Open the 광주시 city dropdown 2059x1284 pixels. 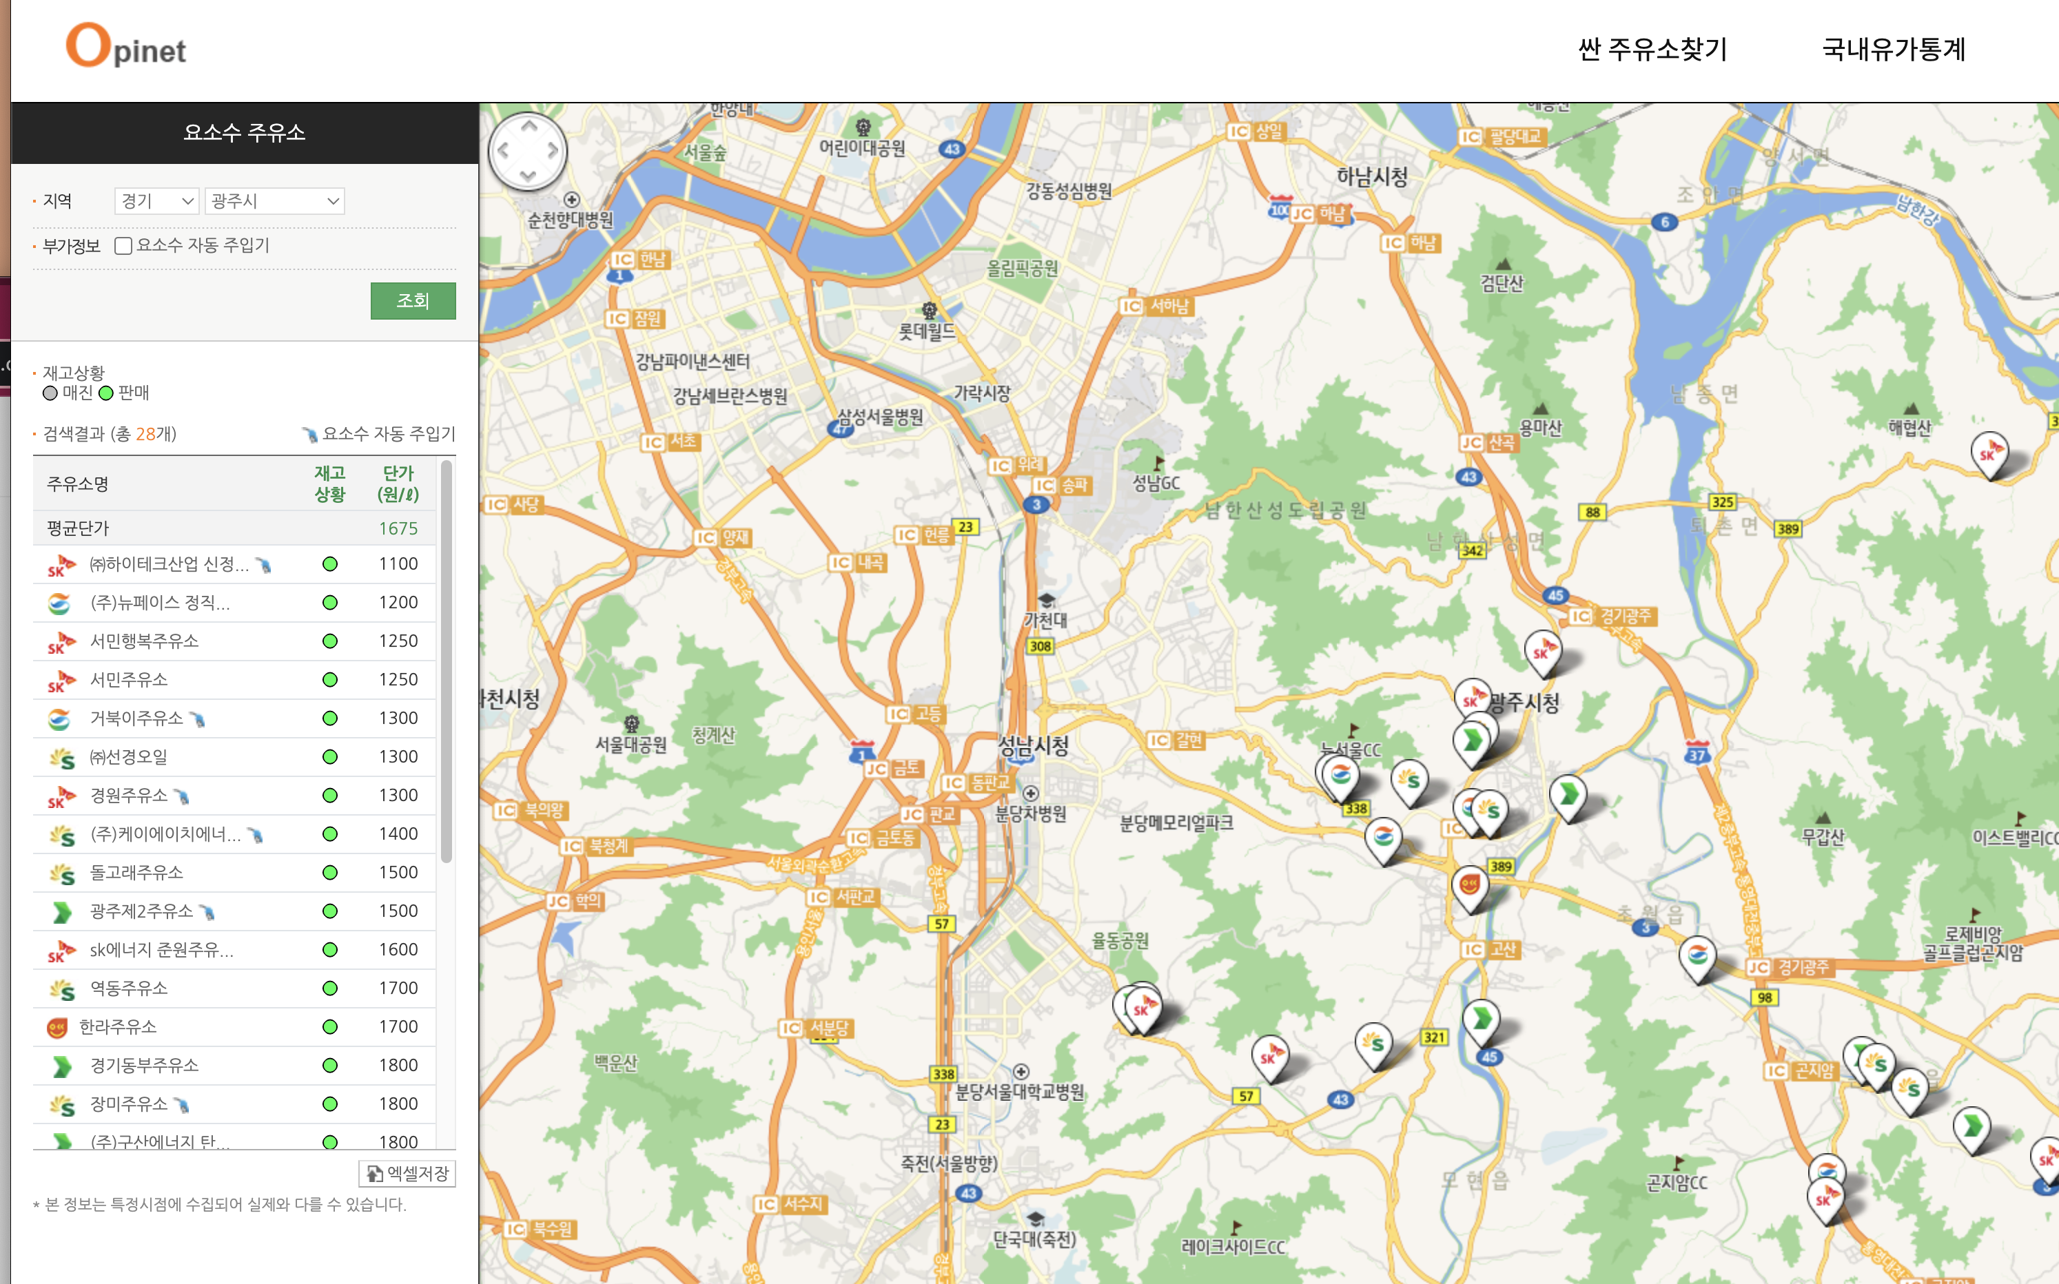274,201
